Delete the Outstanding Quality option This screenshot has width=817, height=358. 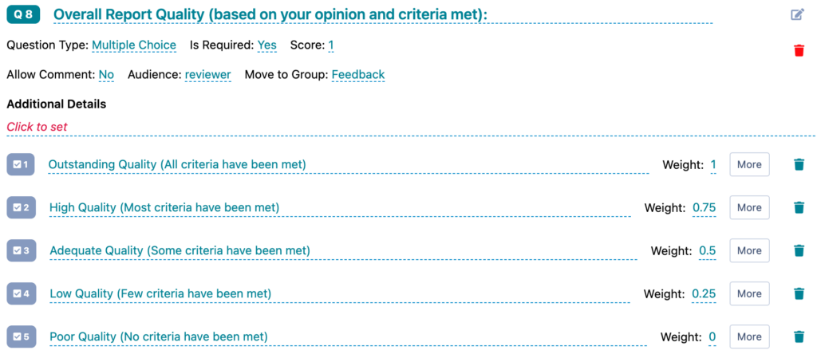(799, 164)
